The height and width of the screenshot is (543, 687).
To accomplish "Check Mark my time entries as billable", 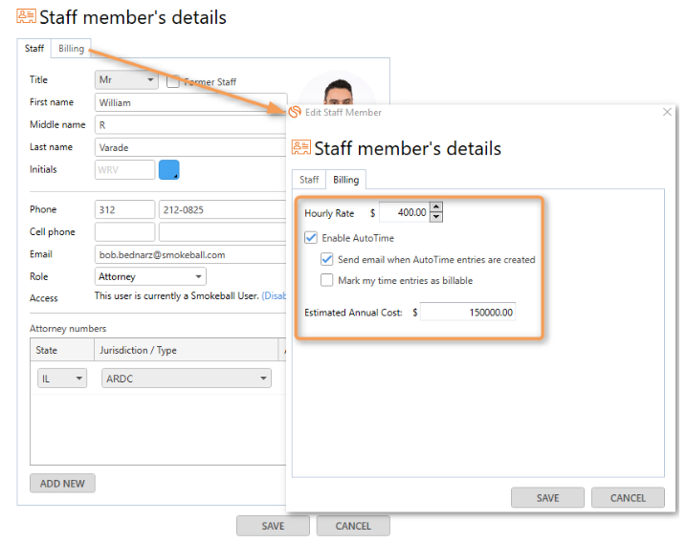I will (327, 280).
